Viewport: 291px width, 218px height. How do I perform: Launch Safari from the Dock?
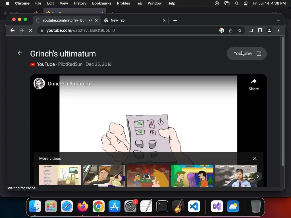click(x=67, y=206)
